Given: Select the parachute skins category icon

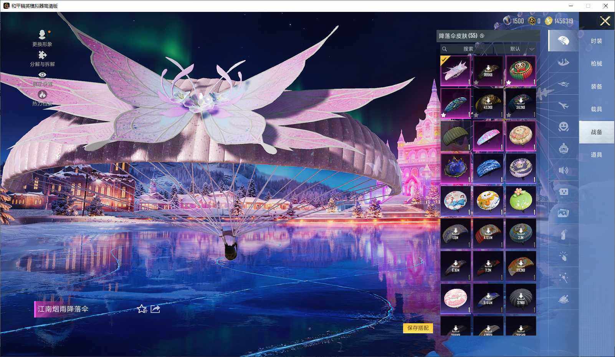Looking at the screenshot, I should pyautogui.click(x=563, y=41).
